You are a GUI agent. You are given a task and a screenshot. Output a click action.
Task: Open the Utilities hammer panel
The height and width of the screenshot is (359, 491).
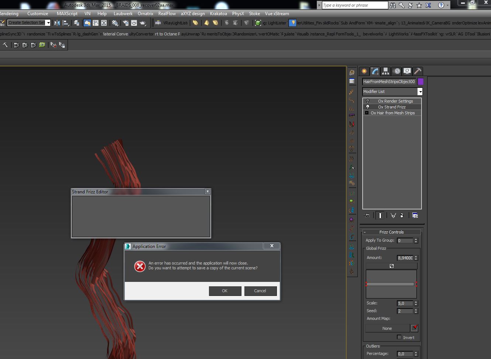click(418, 71)
